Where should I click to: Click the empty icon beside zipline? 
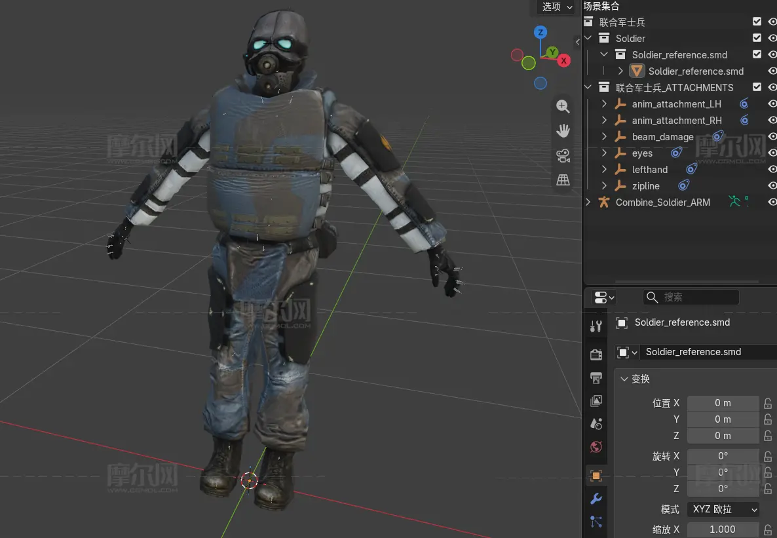pyautogui.click(x=620, y=186)
